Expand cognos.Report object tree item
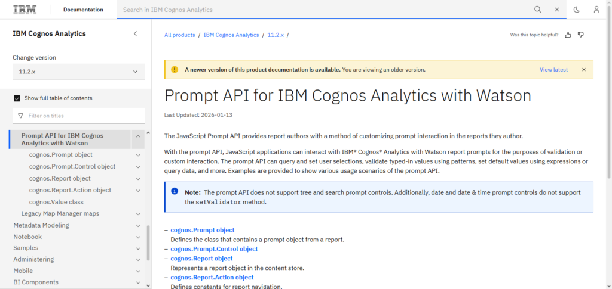The height and width of the screenshot is (289, 612). 138,179
